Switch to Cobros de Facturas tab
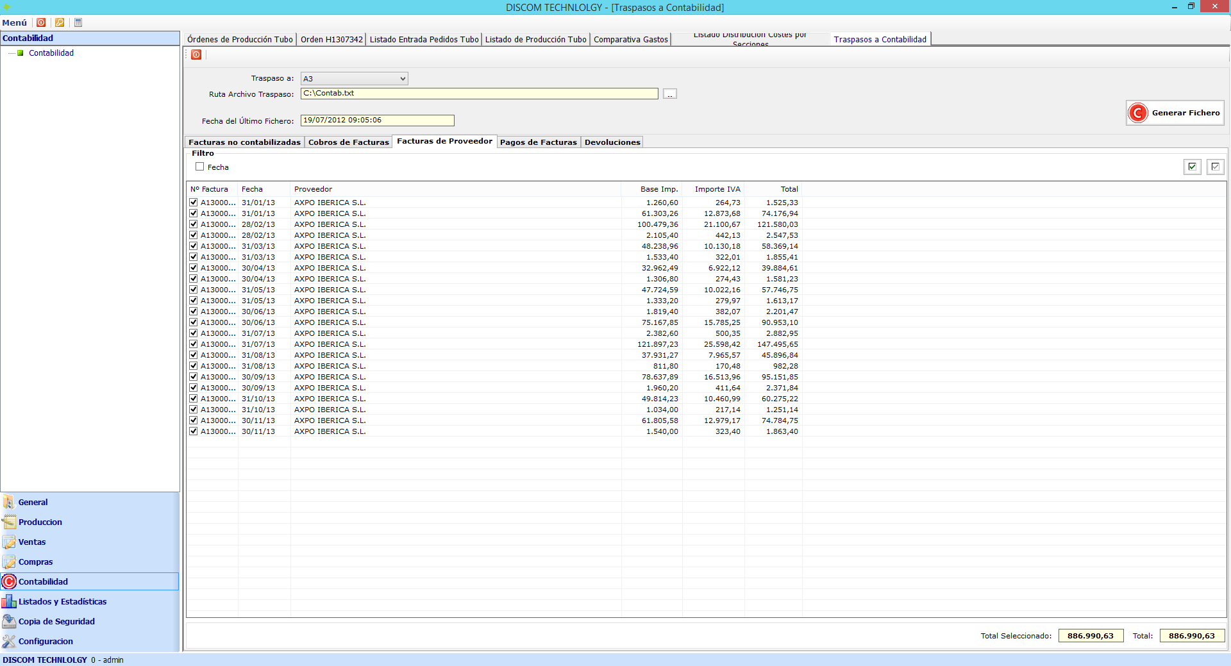Viewport: 1231px width, 666px height. click(348, 142)
